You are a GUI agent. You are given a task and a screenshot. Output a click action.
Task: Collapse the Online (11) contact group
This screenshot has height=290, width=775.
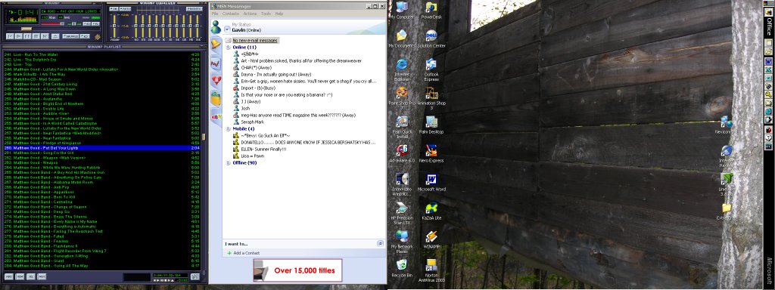229,48
